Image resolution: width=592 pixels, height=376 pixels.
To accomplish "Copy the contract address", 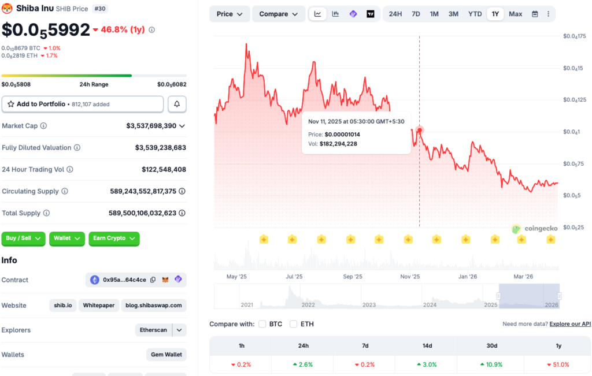I will (153, 280).
